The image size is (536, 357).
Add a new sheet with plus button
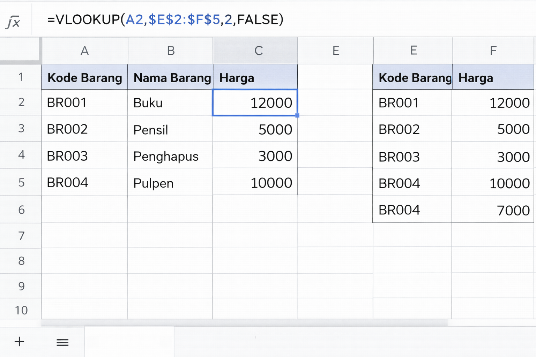(20, 342)
